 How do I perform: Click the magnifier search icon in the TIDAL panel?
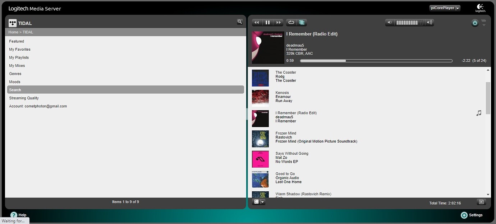pyautogui.click(x=240, y=22)
